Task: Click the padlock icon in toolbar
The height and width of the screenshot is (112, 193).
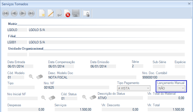Action: tap(86, 13)
